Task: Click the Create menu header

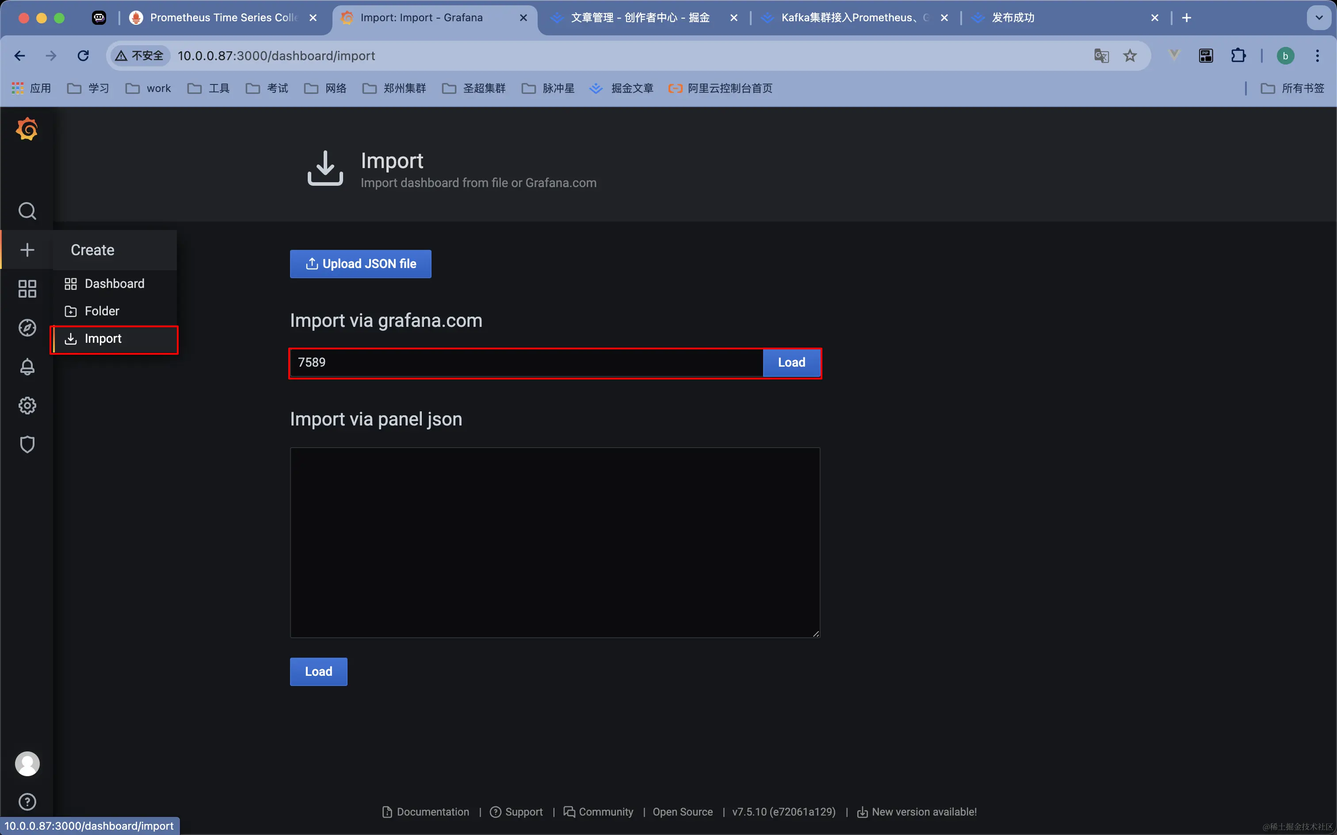Action: click(x=115, y=249)
